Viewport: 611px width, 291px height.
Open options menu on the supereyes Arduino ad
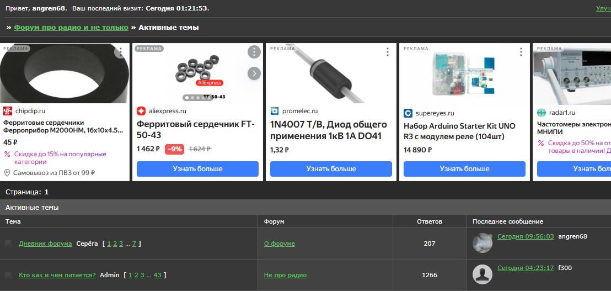(x=521, y=52)
